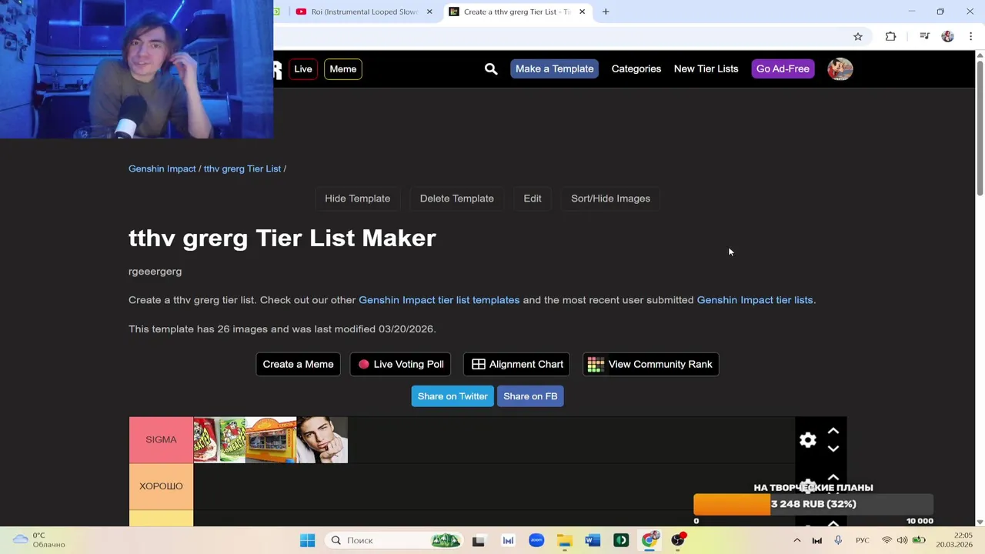Open SIGMA row settings gear

(x=808, y=439)
